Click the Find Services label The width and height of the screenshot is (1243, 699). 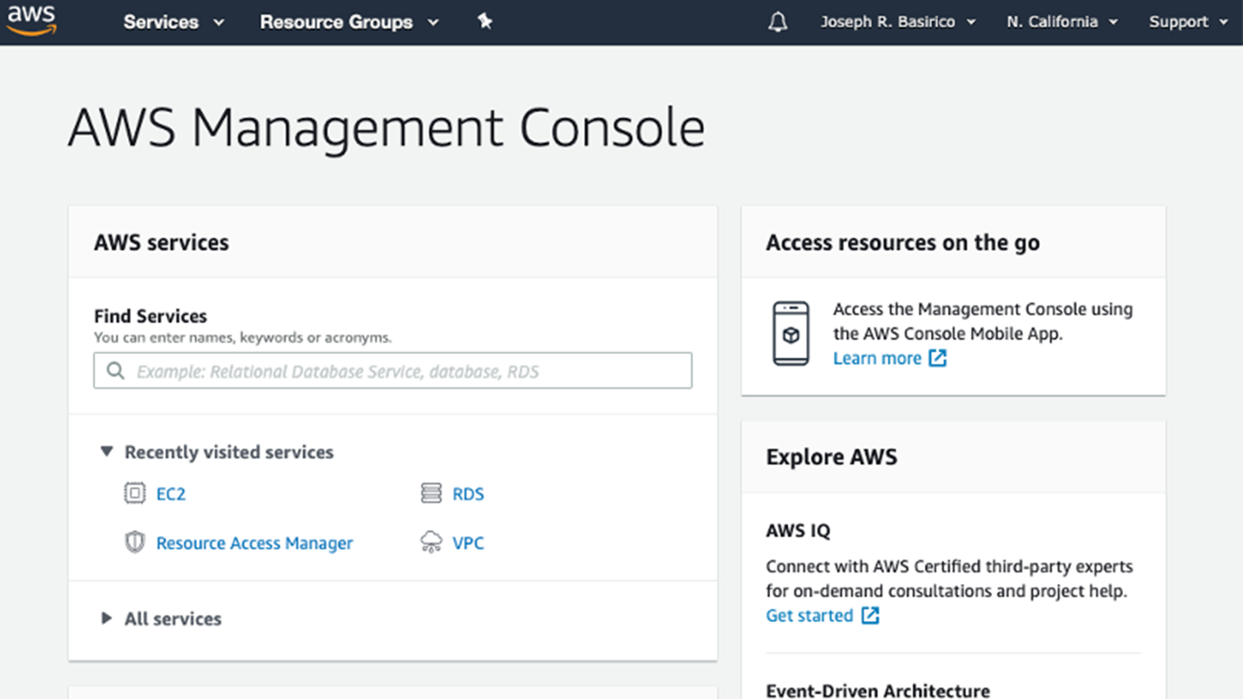[150, 316]
